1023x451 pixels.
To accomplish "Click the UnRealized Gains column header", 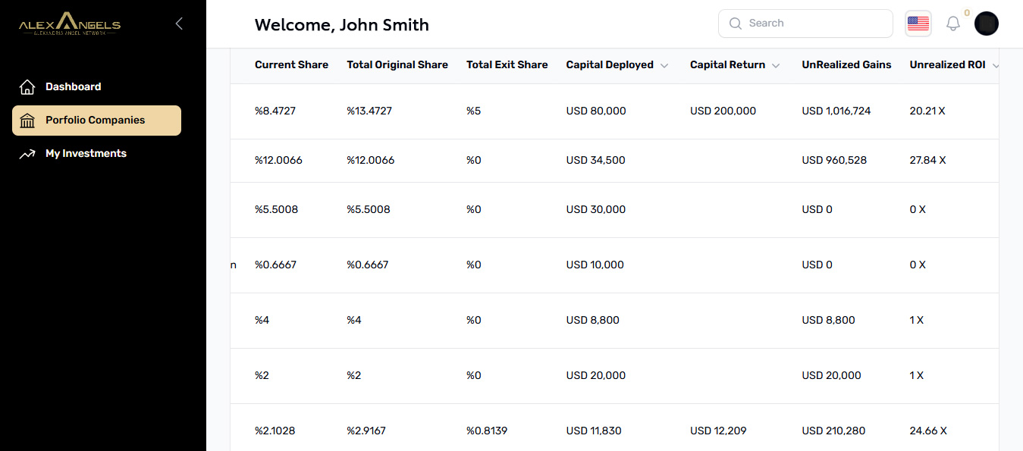I will 846,65.
